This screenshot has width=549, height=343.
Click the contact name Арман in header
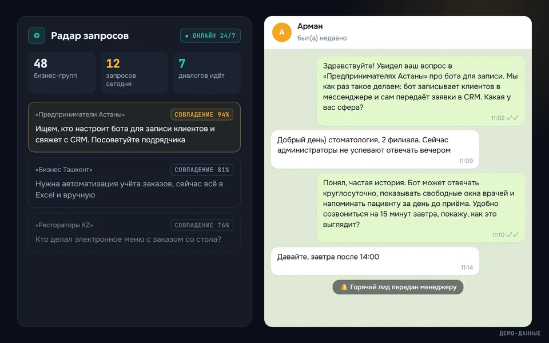coord(310,26)
